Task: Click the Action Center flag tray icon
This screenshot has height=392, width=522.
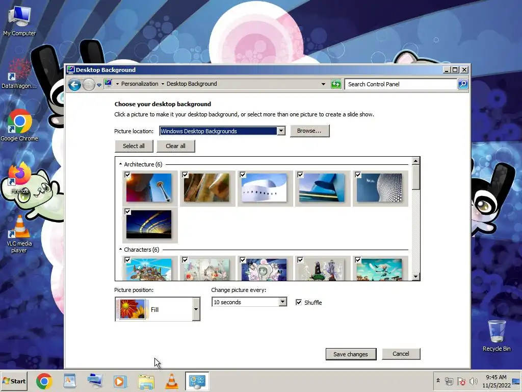Action: click(x=461, y=381)
